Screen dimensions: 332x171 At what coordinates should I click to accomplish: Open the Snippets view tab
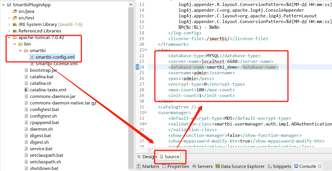pyautogui.click(x=280, y=166)
